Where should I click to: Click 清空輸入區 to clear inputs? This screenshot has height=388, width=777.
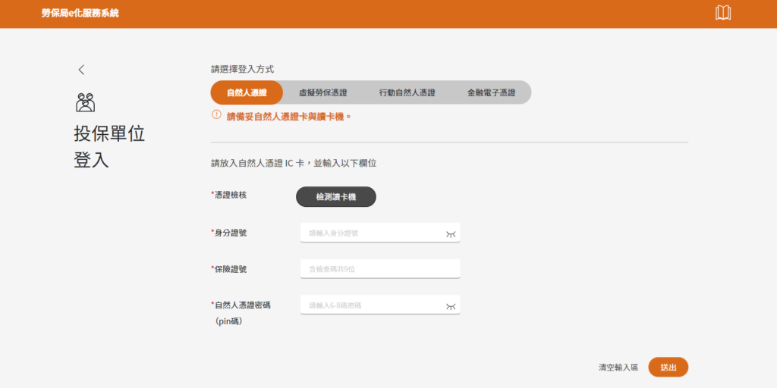click(618, 368)
